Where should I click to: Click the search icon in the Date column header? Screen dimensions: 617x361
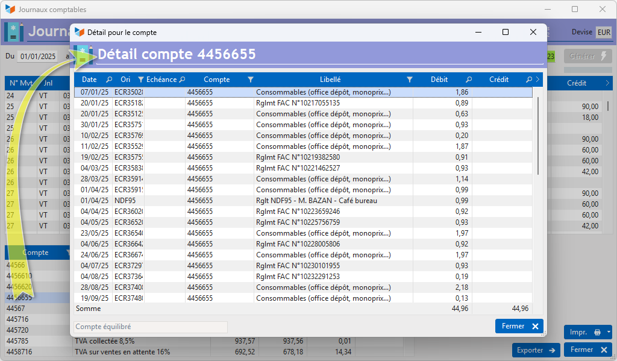(109, 80)
